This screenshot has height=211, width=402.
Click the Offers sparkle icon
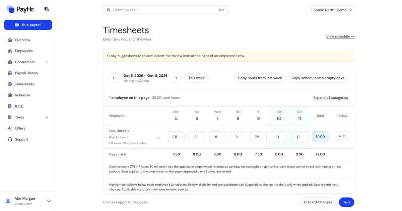point(10,128)
